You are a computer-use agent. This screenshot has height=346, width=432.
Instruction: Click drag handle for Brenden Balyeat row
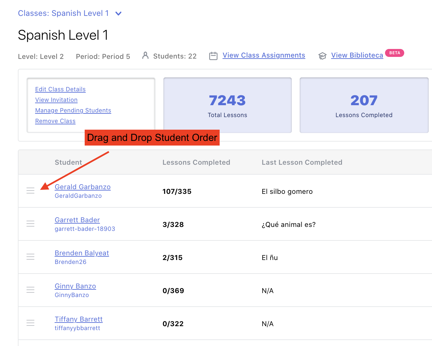pos(30,257)
